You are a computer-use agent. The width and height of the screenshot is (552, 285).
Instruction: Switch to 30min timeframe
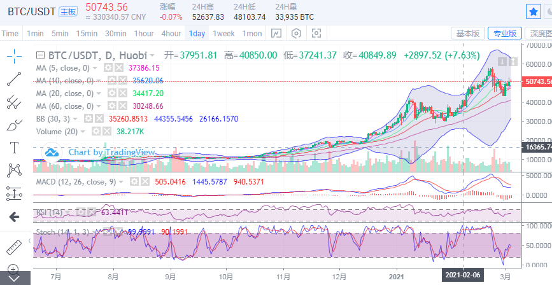(115, 34)
